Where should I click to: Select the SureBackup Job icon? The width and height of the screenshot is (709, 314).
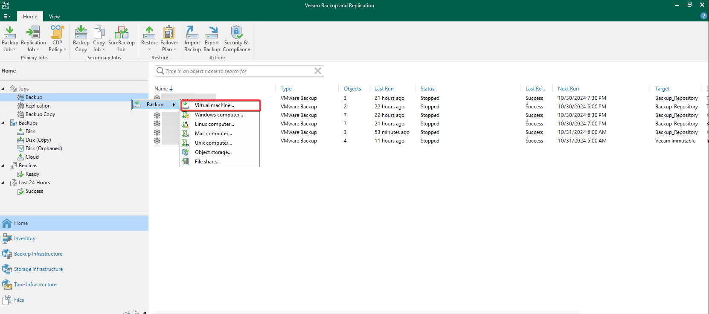[122, 32]
